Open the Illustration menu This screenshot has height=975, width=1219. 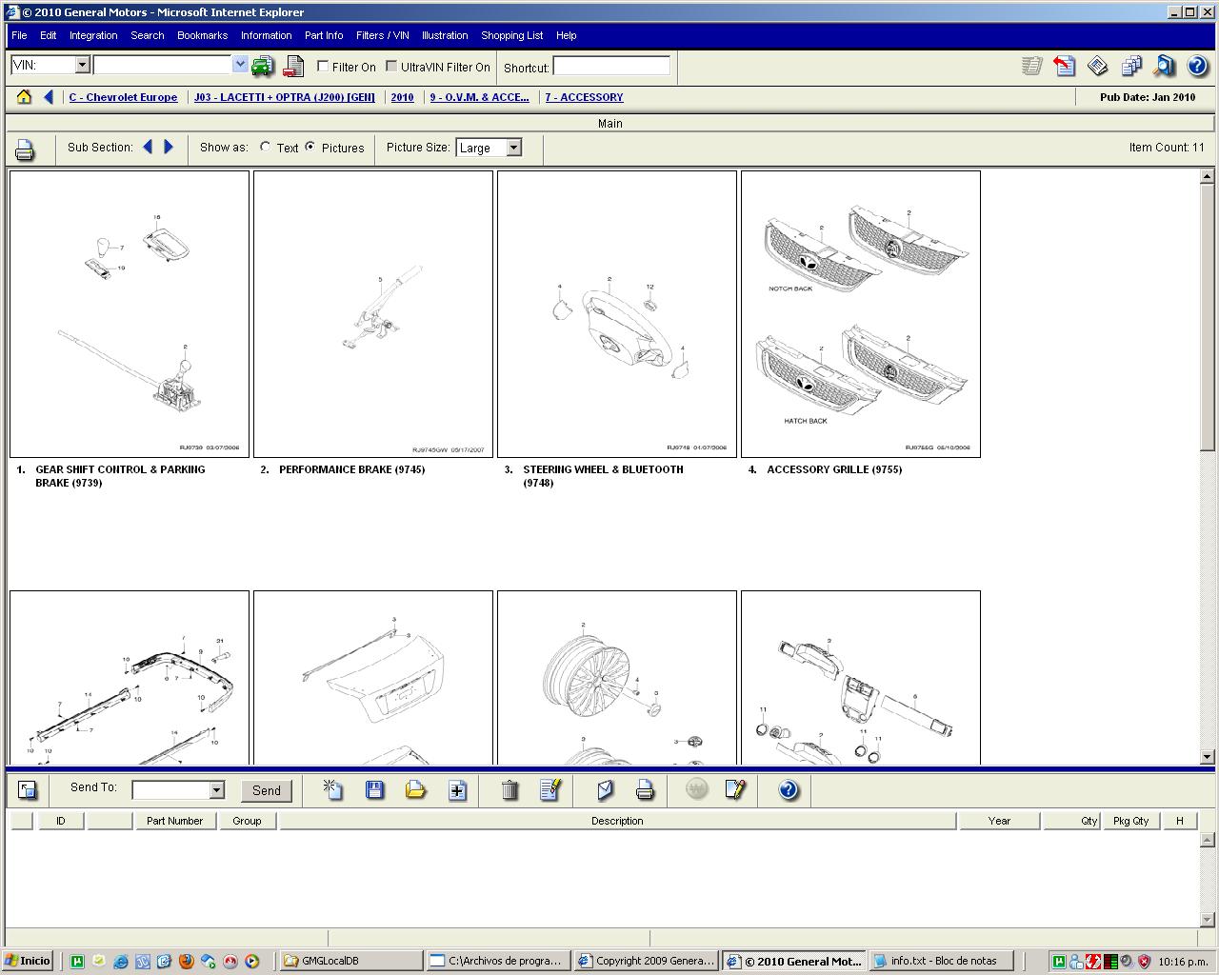(445, 35)
